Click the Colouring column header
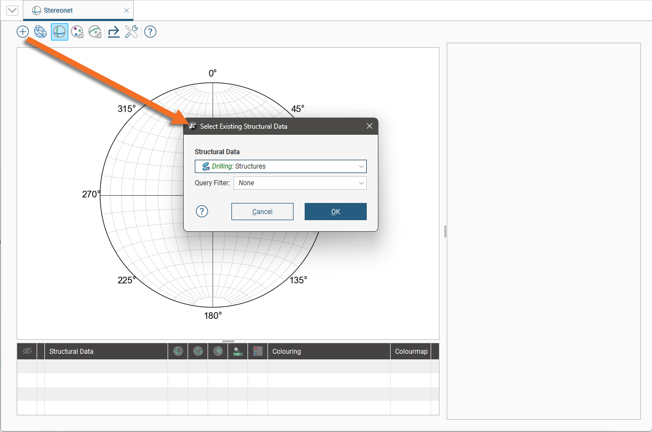 286,352
